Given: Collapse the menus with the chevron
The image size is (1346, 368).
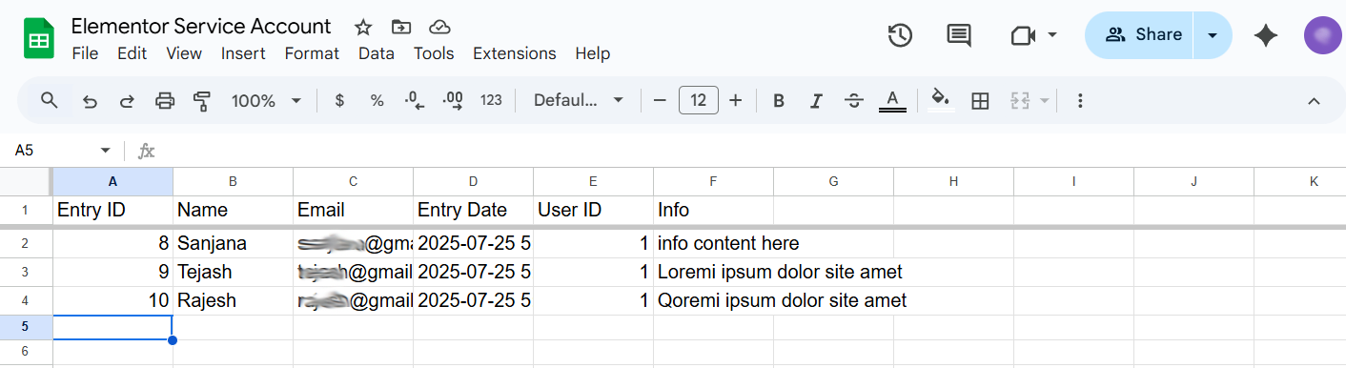Looking at the screenshot, I should [x=1314, y=100].
